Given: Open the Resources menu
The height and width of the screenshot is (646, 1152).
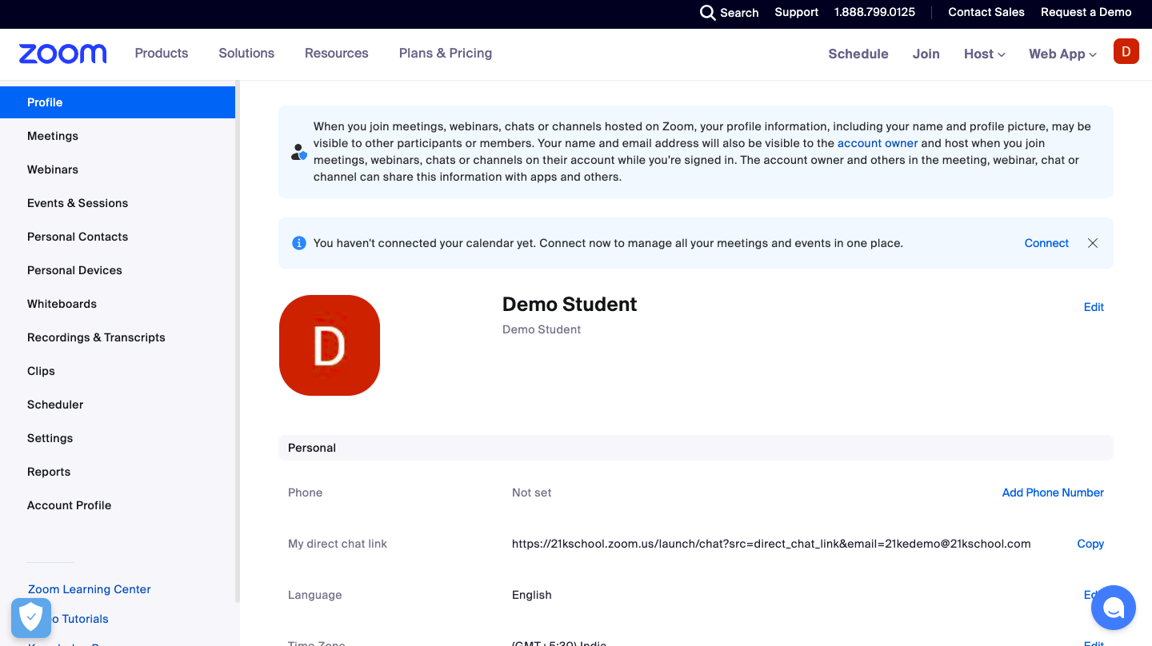Looking at the screenshot, I should pyautogui.click(x=336, y=53).
